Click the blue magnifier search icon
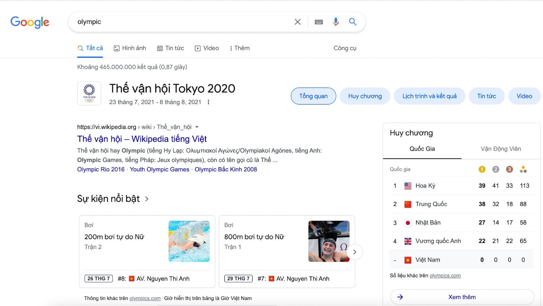Screen dimensions: 543x306 tap(353, 22)
